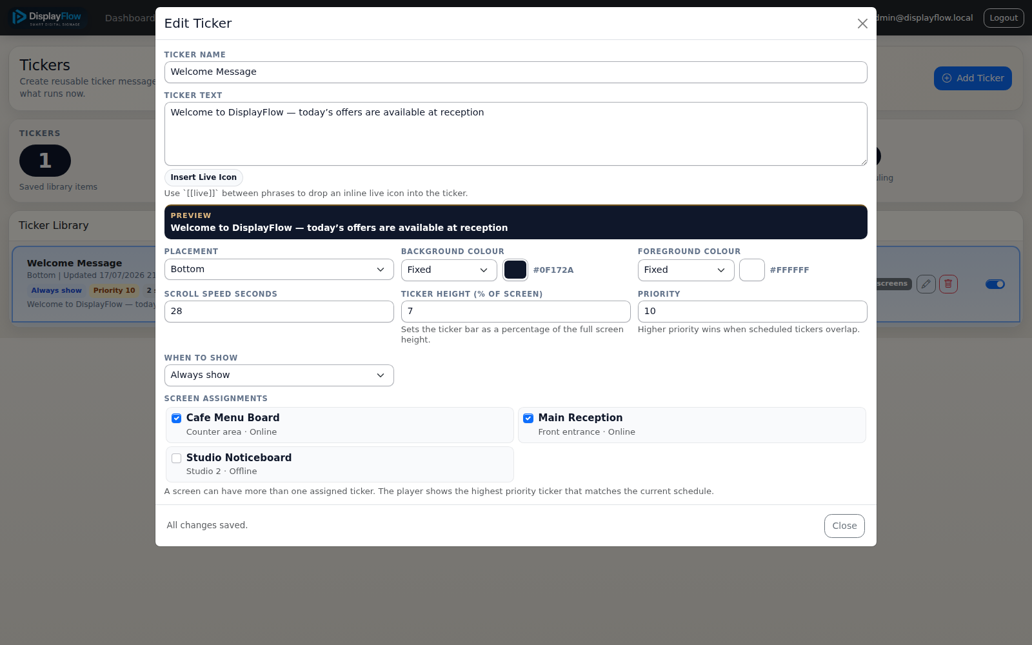Click the 'Edit Ticker' dialog title

[198, 23]
